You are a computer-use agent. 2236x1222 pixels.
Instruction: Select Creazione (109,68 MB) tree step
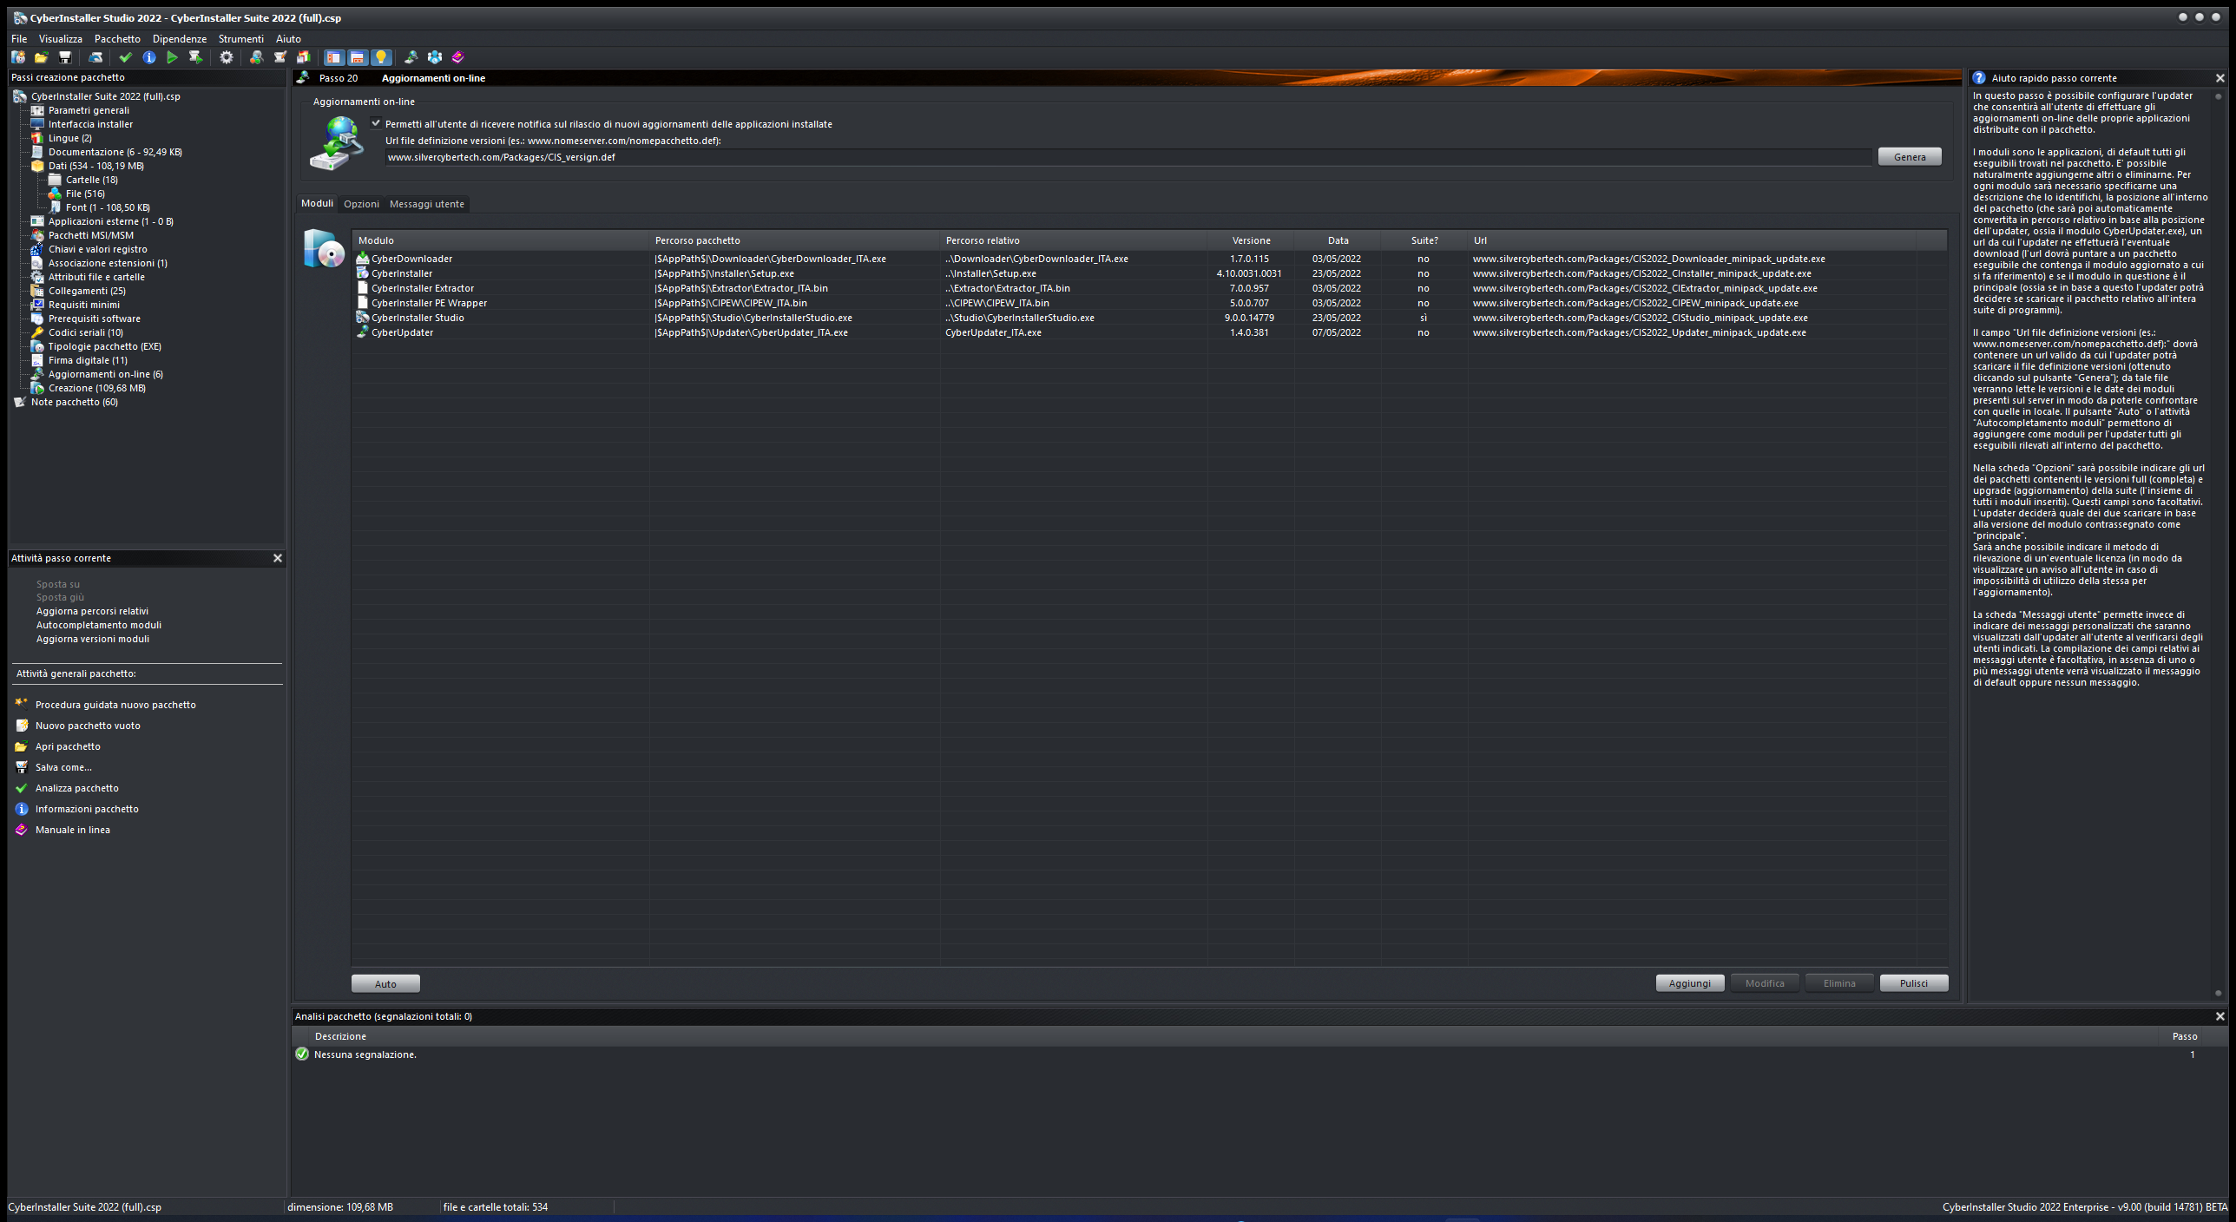97,388
